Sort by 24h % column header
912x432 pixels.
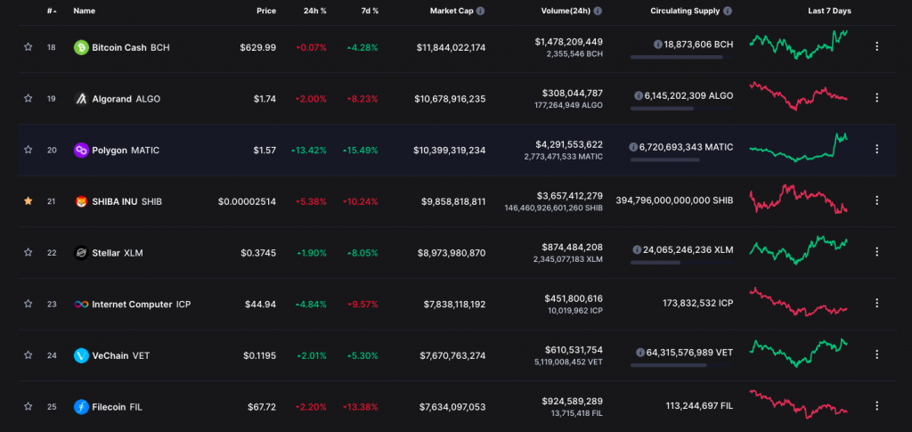point(314,11)
